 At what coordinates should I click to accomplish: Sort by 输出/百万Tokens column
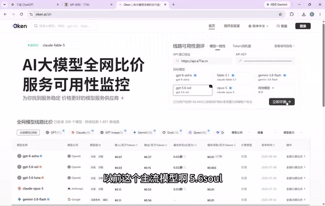tap(156, 145)
